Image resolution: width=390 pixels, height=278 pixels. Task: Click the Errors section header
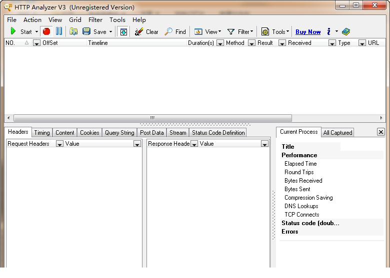332,232
